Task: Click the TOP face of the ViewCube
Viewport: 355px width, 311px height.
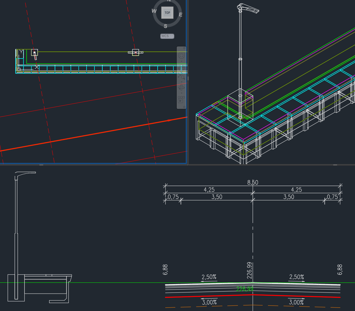Action: 167,13
